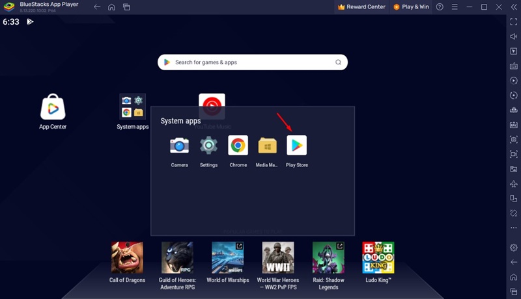
Task: Open the help question mark icon
Action: [x=440, y=7]
